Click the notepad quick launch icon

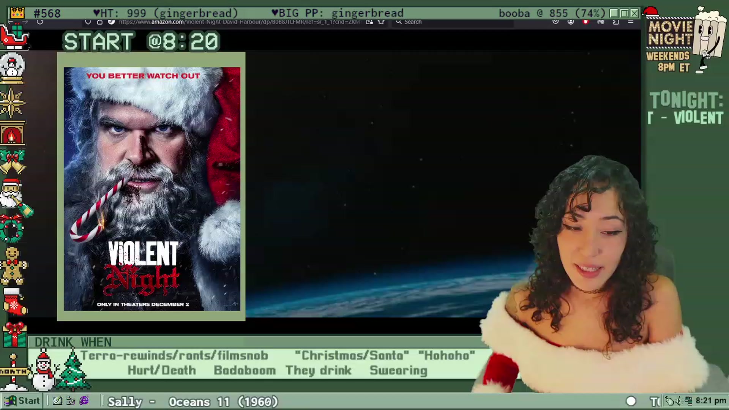point(57,401)
